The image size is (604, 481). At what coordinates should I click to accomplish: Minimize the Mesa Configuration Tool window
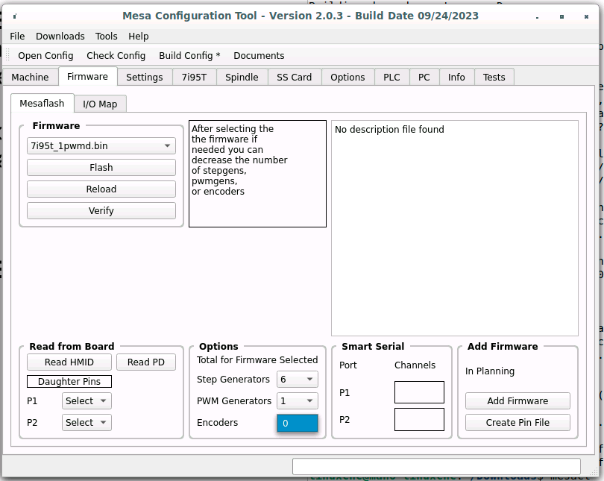pyautogui.click(x=537, y=17)
